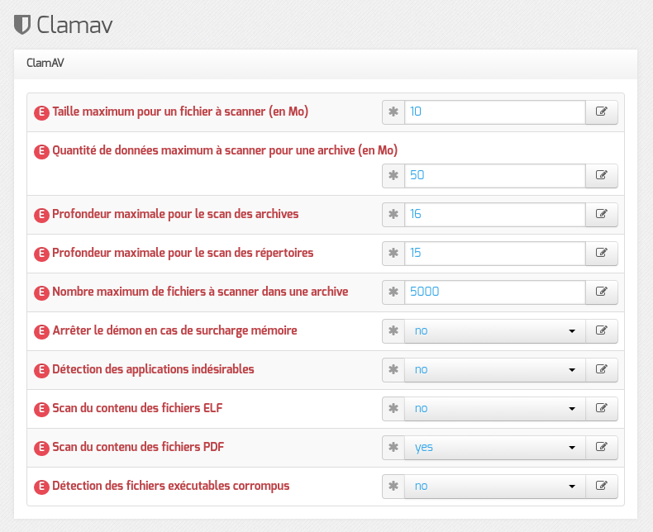
Task: Click asterisk icon beside value 10
Action: coord(393,112)
